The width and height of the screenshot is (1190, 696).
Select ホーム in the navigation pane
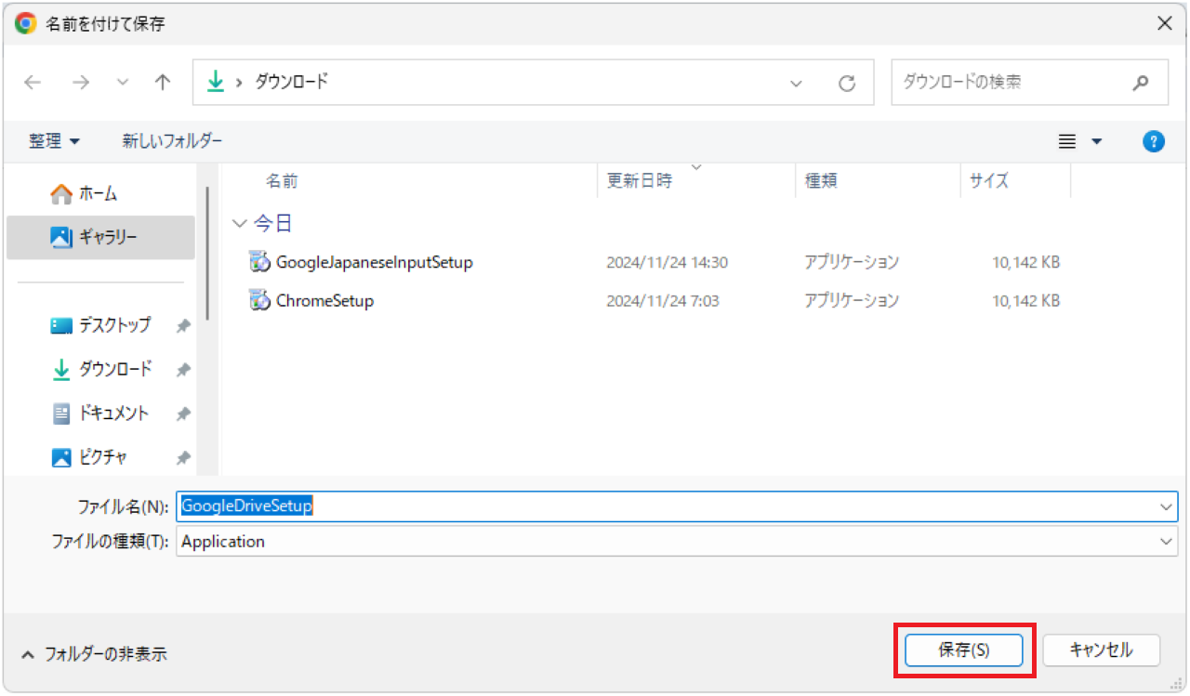tap(100, 193)
